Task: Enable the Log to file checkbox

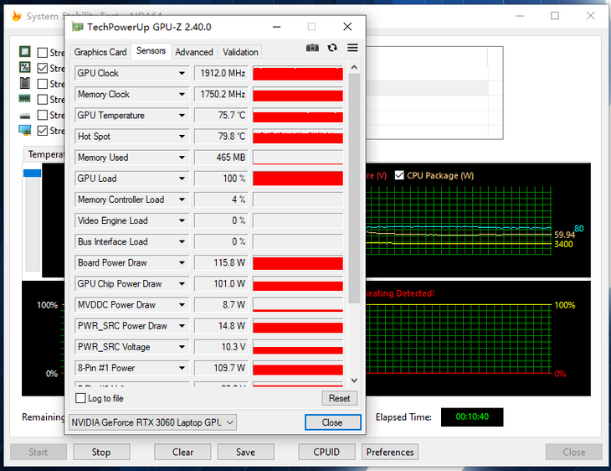Action: coord(81,399)
